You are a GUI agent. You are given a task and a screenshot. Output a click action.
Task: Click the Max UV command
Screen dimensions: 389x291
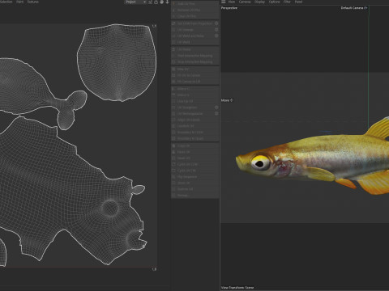(x=194, y=70)
